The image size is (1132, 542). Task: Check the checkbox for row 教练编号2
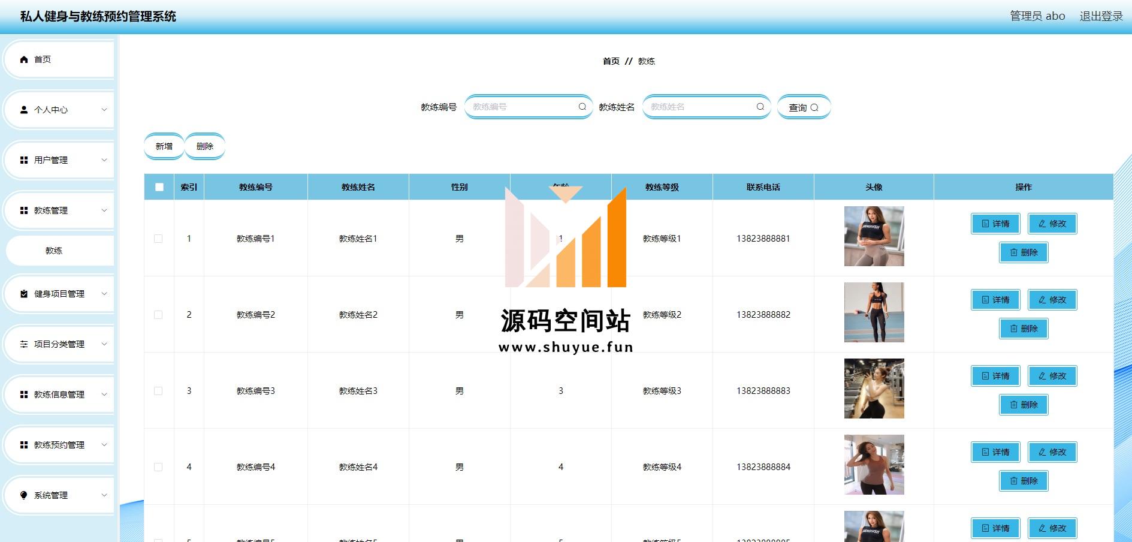(158, 315)
